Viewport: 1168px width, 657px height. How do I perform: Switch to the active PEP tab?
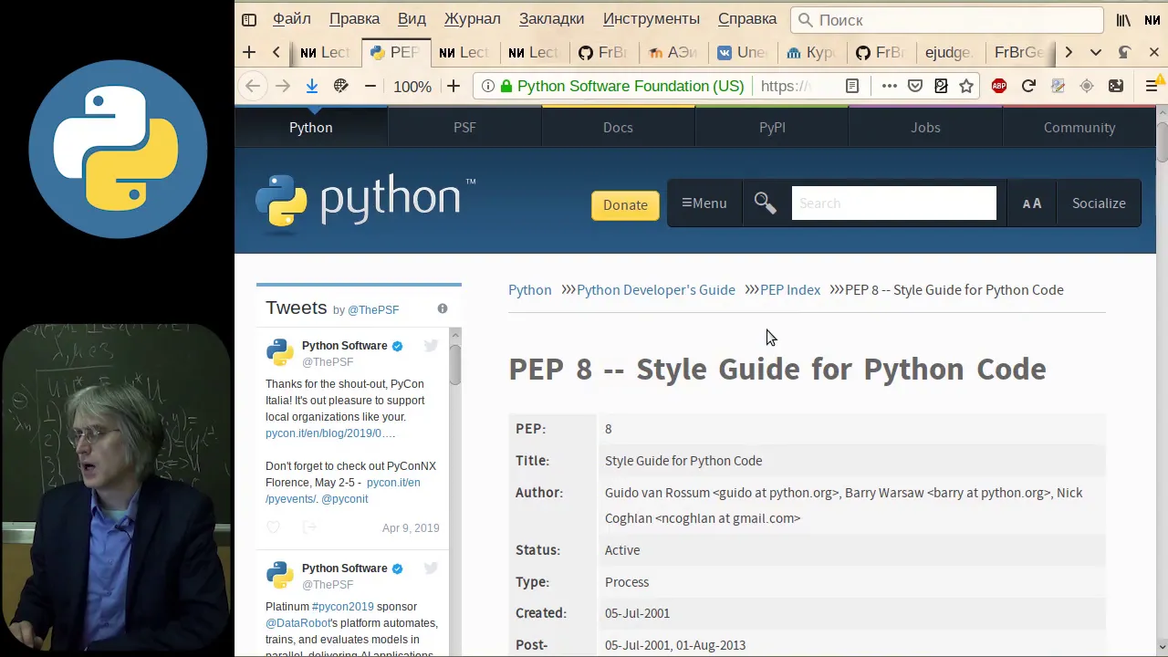click(x=394, y=53)
